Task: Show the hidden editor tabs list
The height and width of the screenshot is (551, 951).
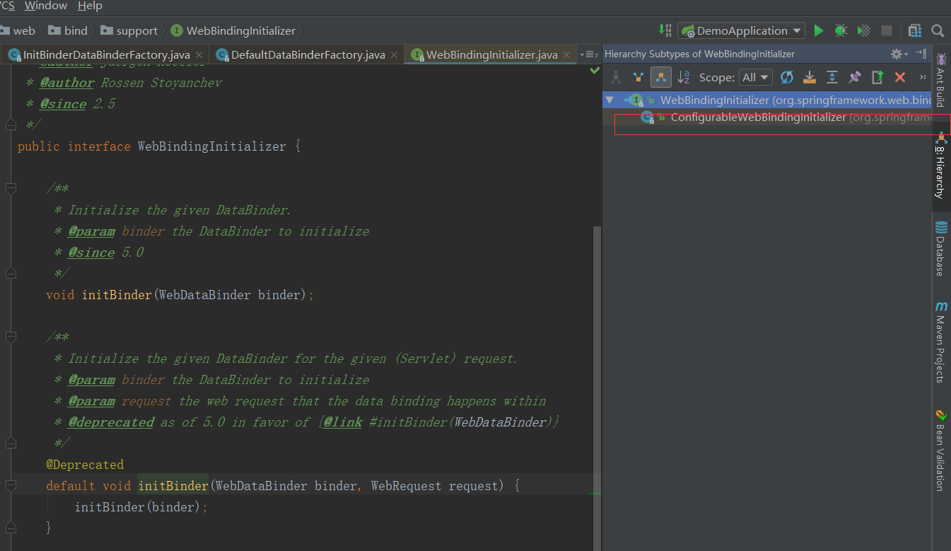Action: 588,54
